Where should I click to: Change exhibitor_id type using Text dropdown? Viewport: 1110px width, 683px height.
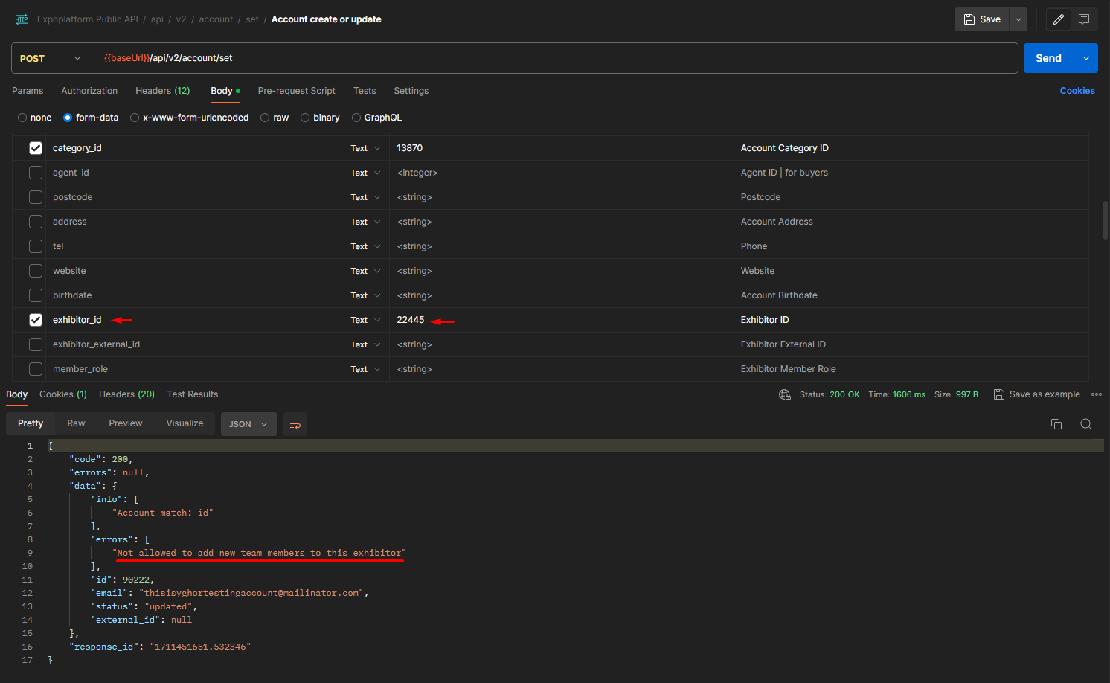click(x=365, y=319)
